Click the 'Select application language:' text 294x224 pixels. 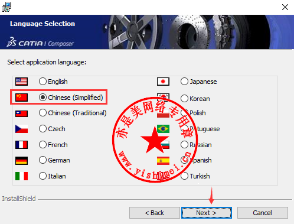point(47,62)
